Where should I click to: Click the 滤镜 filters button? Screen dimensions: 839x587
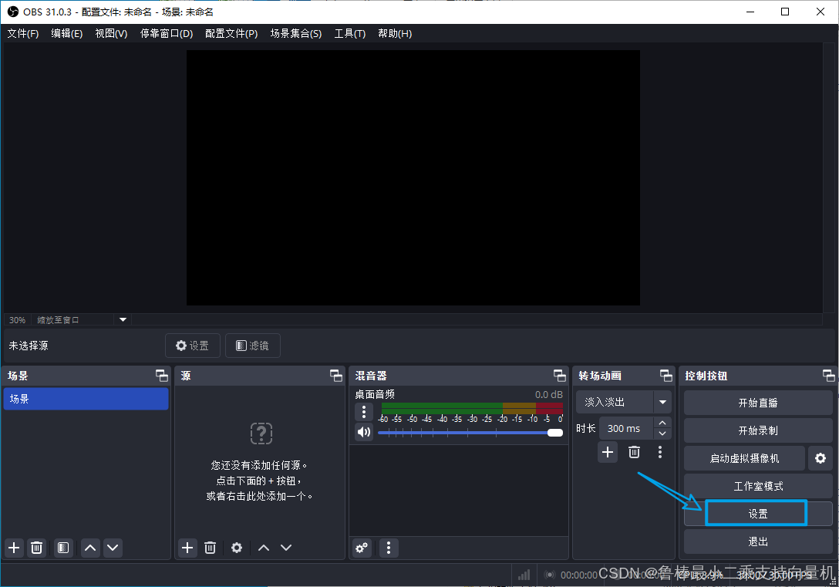pos(253,346)
